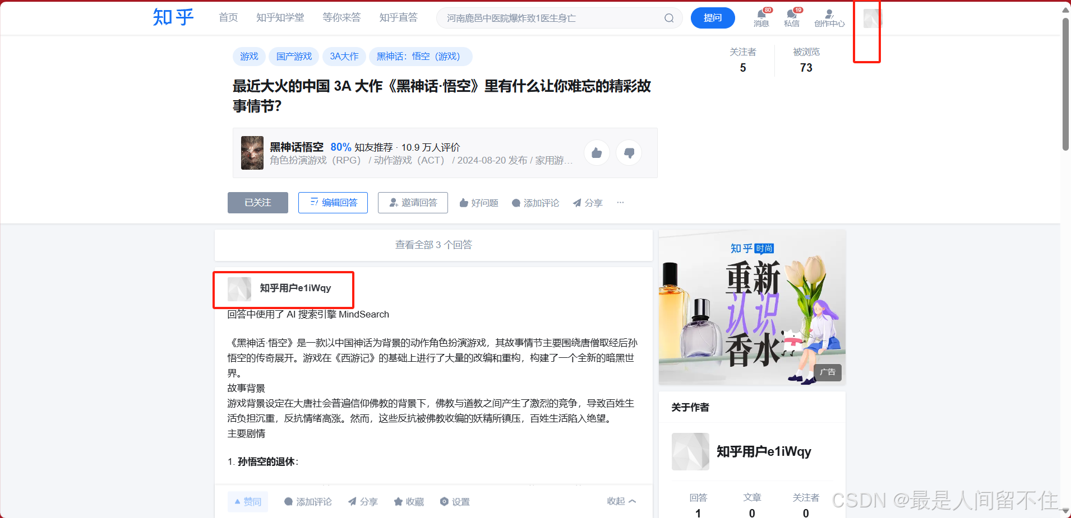Click the thumbs-up recommend icon on game card
The height and width of the screenshot is (518, 1071).
pyautogui.click(x=597, y=153)
